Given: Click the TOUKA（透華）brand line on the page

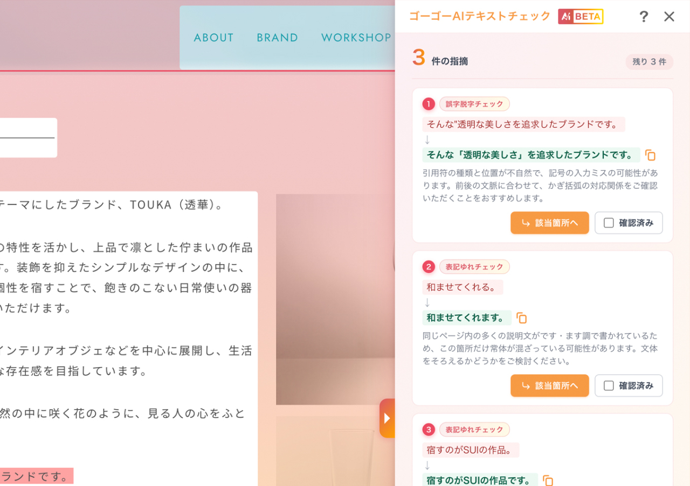Looking at the screenshot, I should [112, 205].
